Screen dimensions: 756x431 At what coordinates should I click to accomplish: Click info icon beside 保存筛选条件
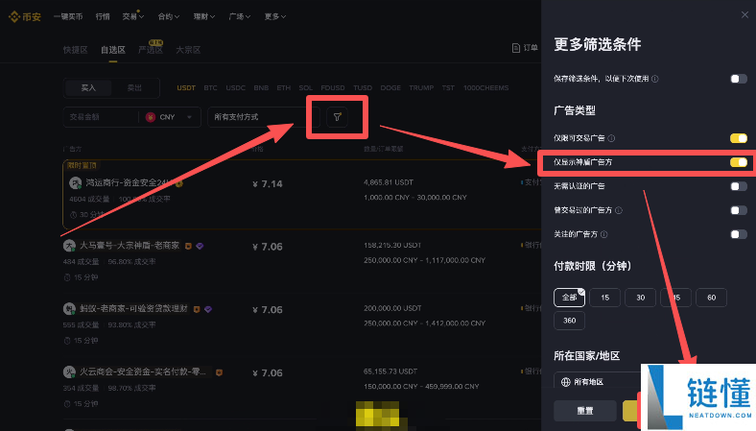[654, 79]
